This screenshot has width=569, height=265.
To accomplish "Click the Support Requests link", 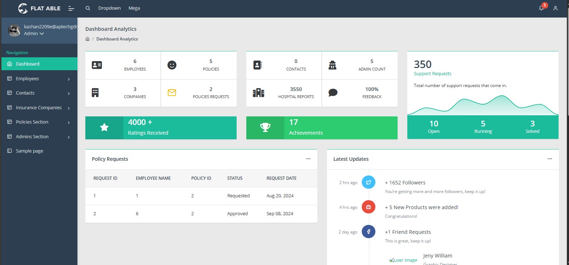I will click(x=432, y=73).
